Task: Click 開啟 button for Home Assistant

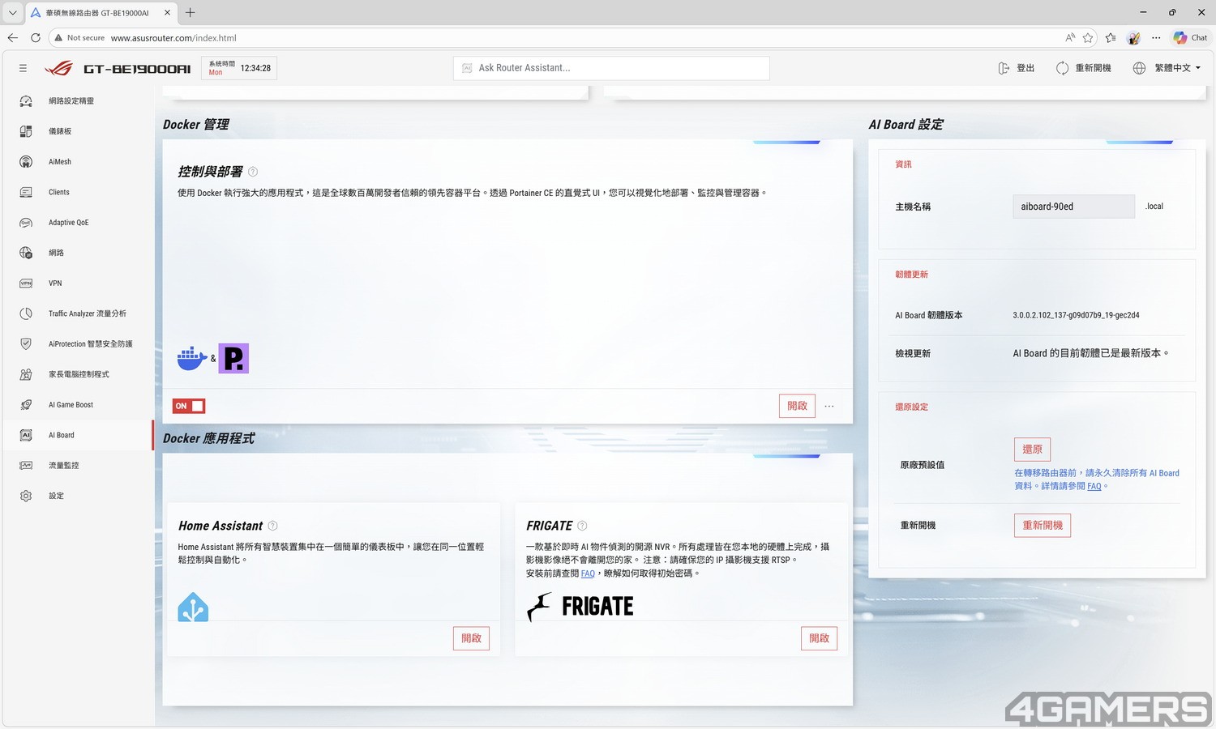Action: pos(471,638)
